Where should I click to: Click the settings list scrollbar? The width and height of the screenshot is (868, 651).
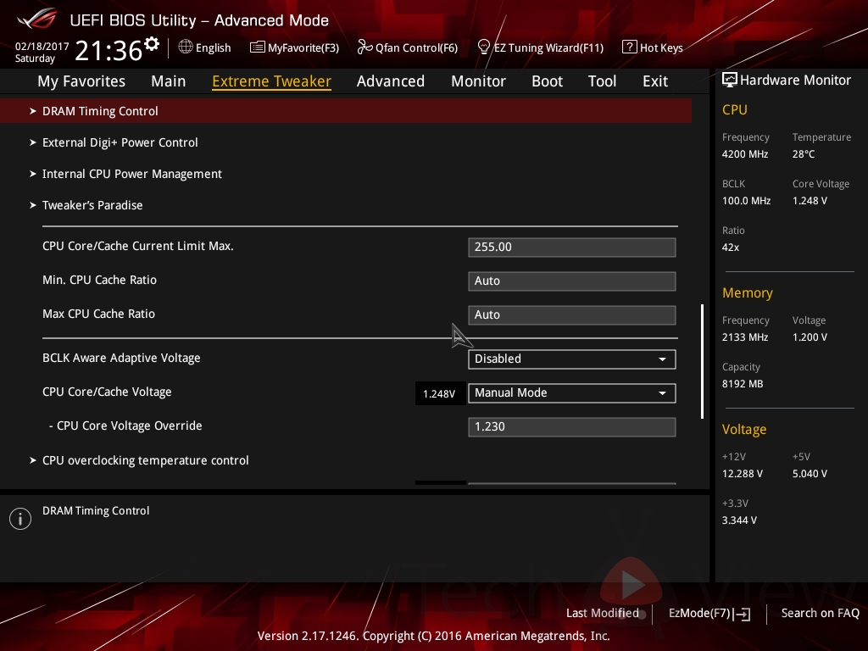[702, 361]
